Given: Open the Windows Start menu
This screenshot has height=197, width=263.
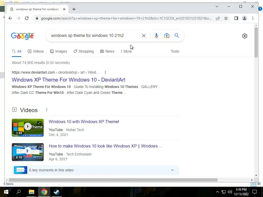Looking at the screenshot, I should coord(6,192).
